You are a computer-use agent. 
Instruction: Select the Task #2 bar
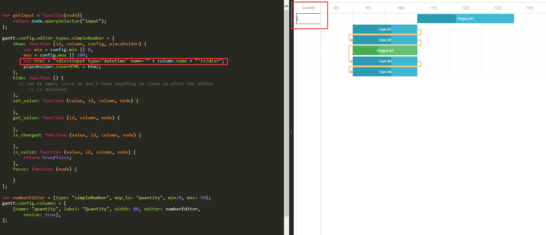click(385, 40)
